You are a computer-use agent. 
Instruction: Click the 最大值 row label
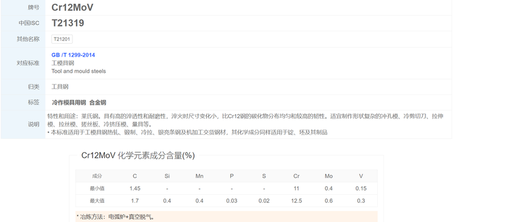click(x=97, y=200)
